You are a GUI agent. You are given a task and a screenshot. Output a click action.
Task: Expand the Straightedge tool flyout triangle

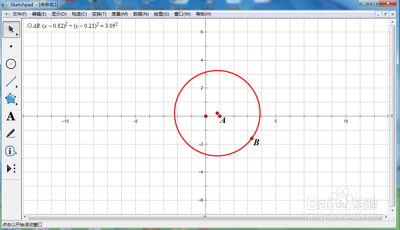tap(17, 87)
